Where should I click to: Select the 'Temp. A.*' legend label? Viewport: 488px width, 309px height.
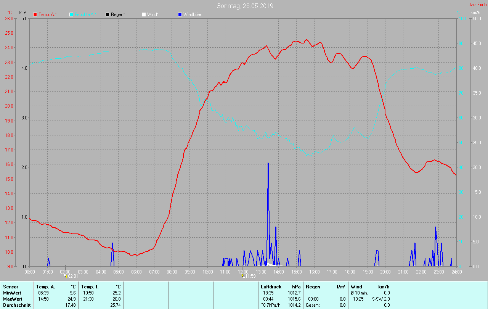[x=48, y=14]
